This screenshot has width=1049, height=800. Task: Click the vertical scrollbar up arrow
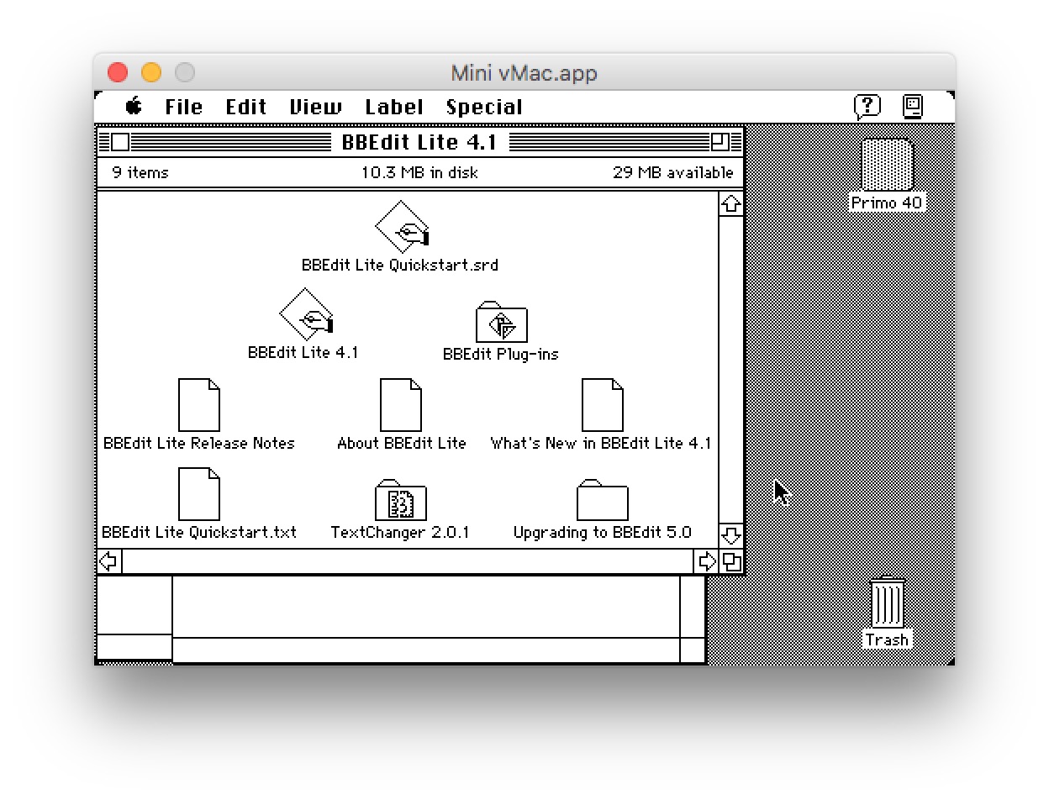(x=731, y=203)
